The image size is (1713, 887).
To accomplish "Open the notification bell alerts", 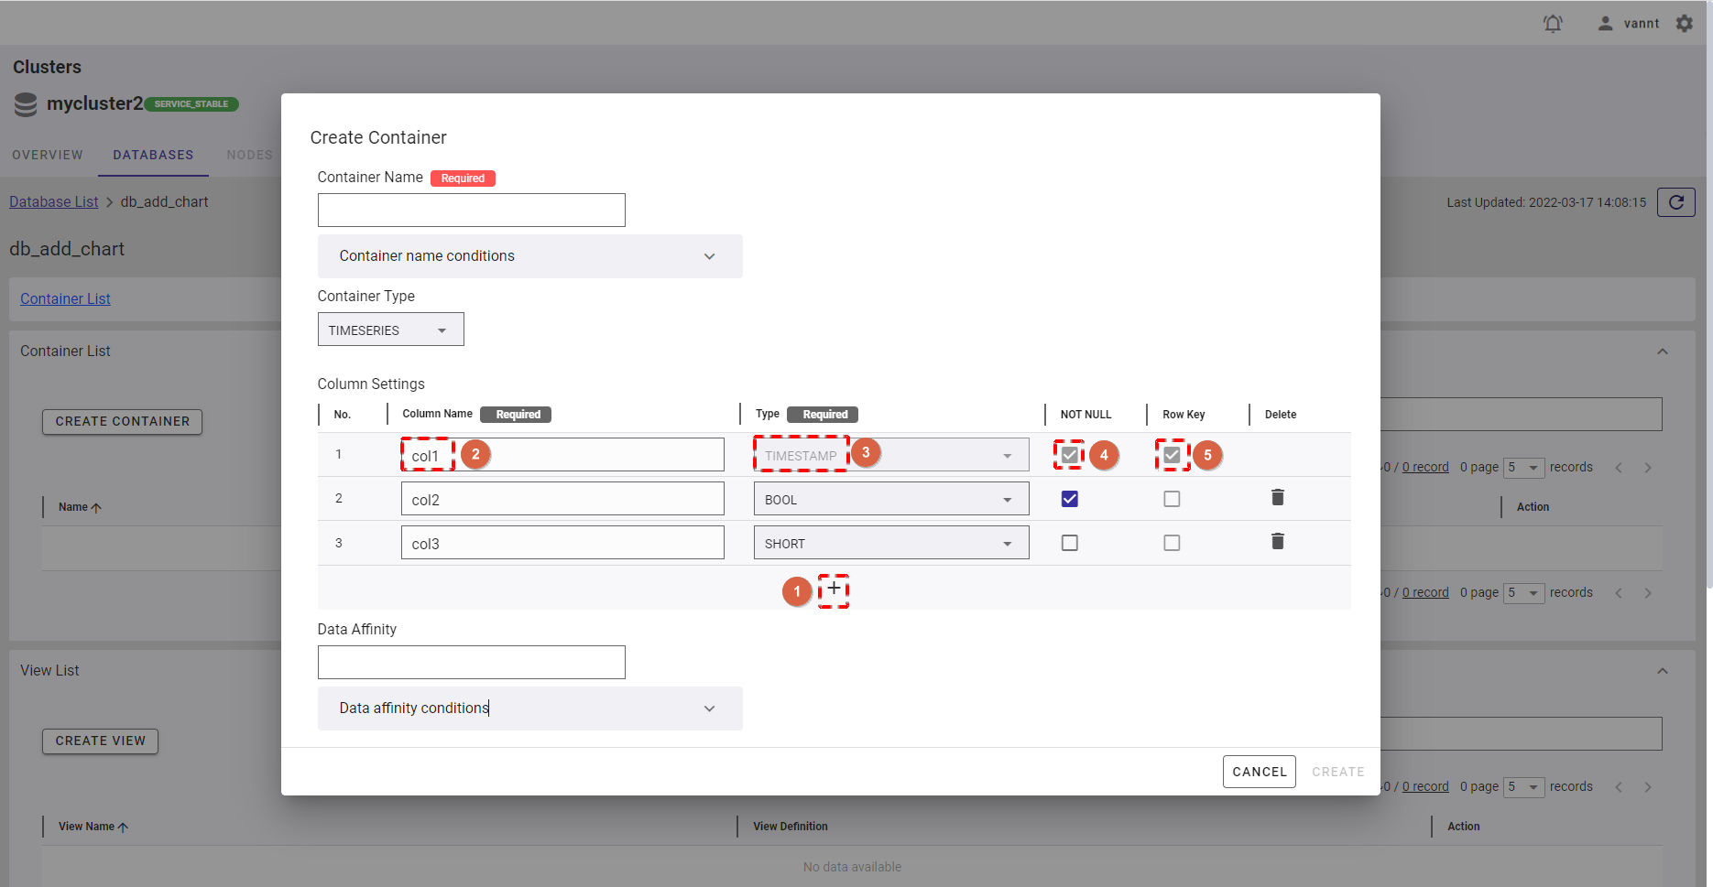I will click(x=1552, y=24).
